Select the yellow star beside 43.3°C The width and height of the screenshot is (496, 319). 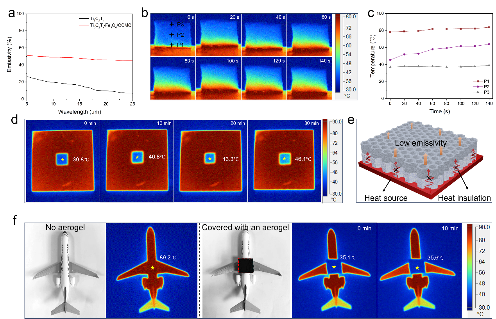tap(210, 159)
